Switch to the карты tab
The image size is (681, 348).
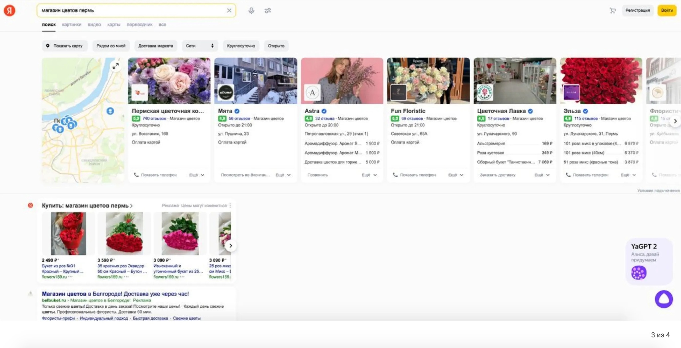click(x=114, y=24)
